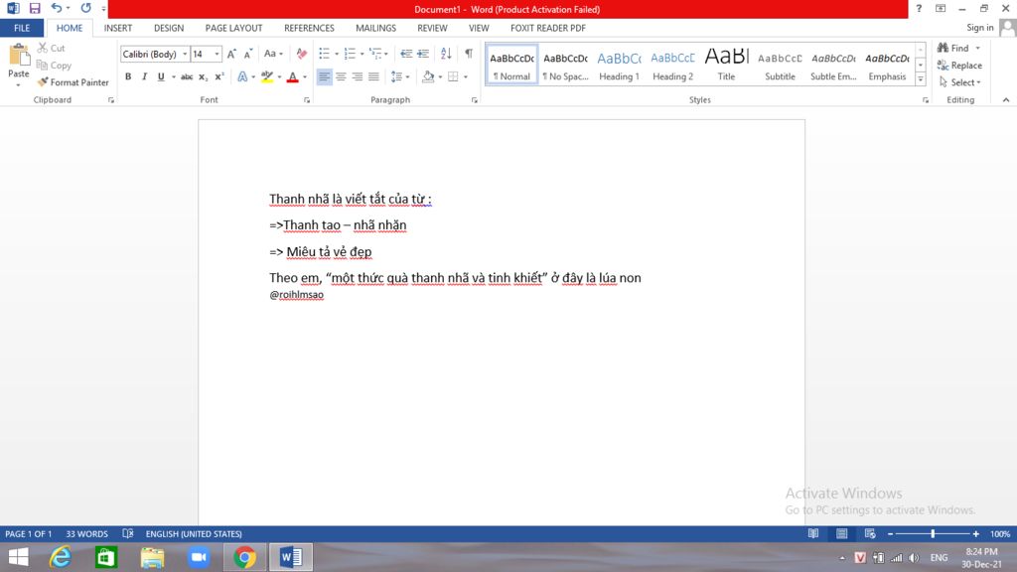Click Replace in the Editing group
Screen dimensions: 1017x572
[959, 65]
